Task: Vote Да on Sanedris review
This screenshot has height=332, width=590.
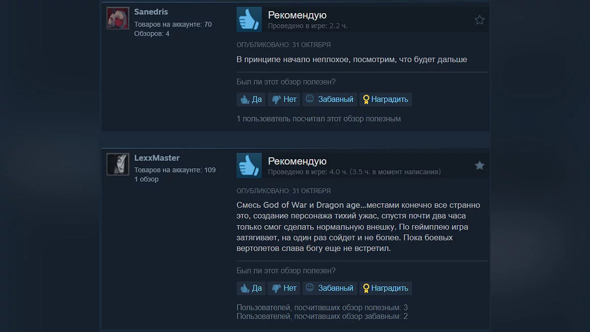Action: 251,99
